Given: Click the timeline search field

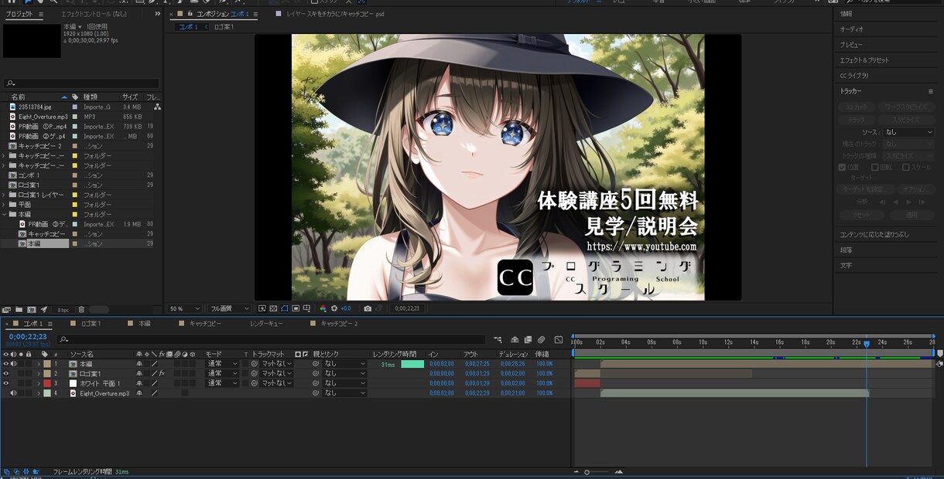Looking at the screenshot, I should tap(271, 339).
